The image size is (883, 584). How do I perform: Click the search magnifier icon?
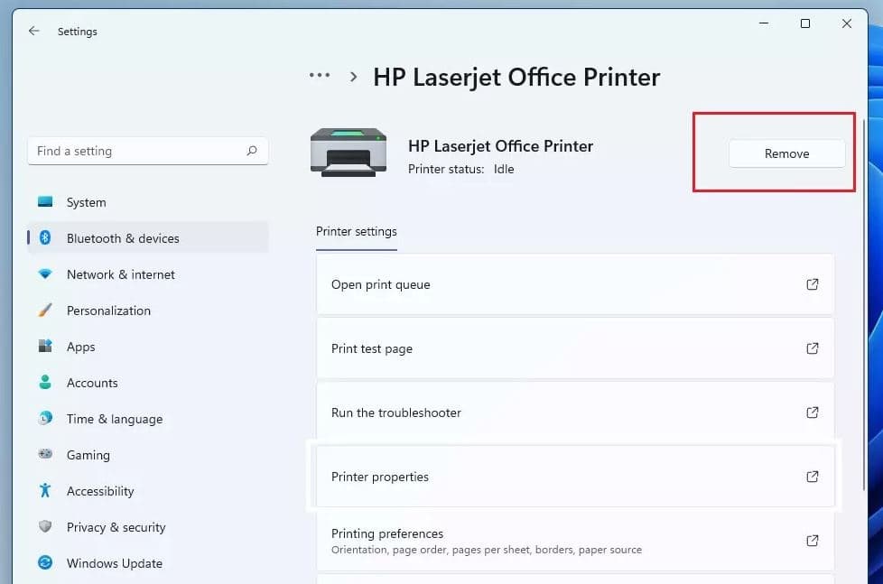tap(252, 151)
